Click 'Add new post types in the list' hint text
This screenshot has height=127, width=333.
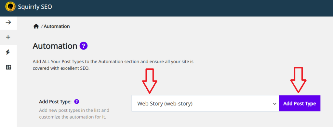(74, 113)
